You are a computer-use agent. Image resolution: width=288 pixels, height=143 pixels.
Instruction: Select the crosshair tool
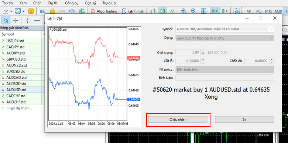coord(16,21)
